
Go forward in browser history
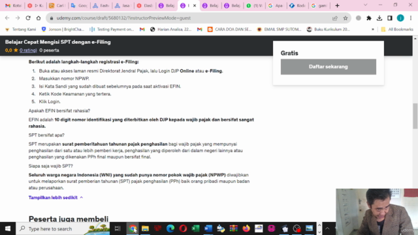(x=18, y=18)
